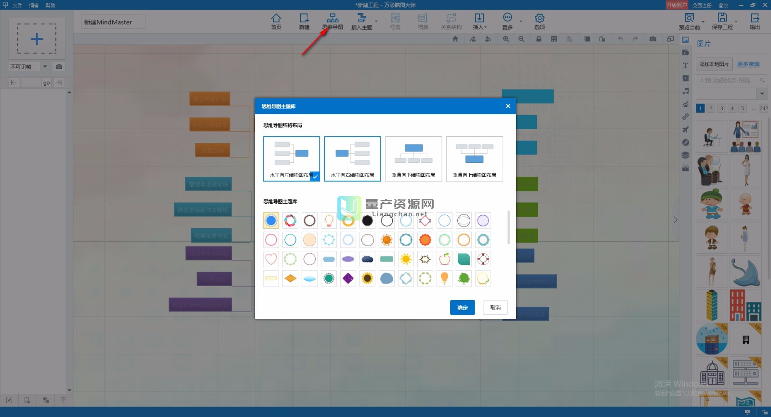Click the zoom out magnifier icon
This screenshot has height=417, width=771.
(x=521, y=39)
